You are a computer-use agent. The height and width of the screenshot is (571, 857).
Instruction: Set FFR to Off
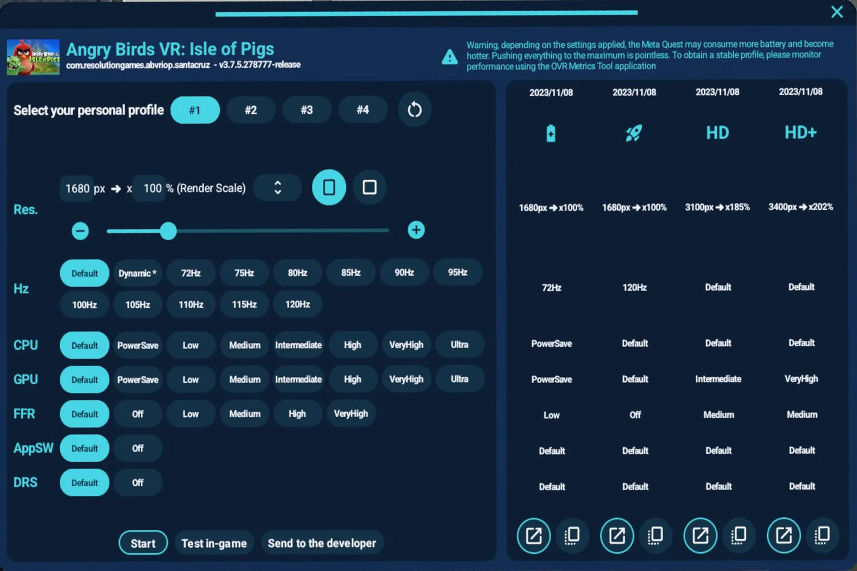[x=137, y=414]
